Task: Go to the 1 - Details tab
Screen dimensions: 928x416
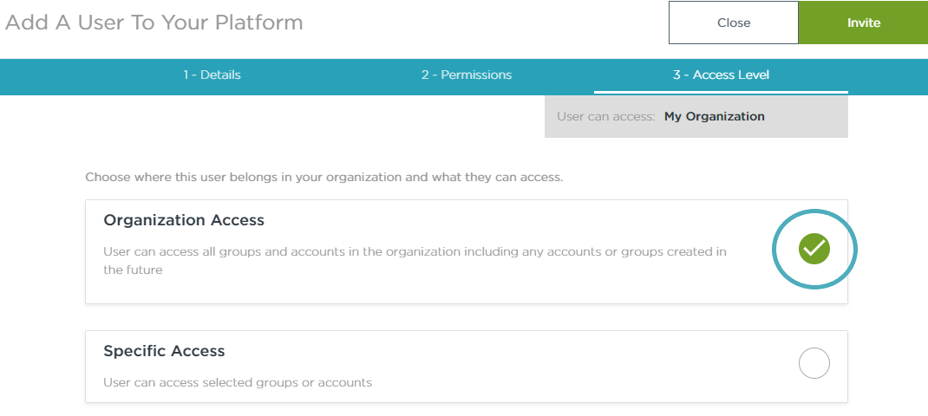Action: click(212, 75)
